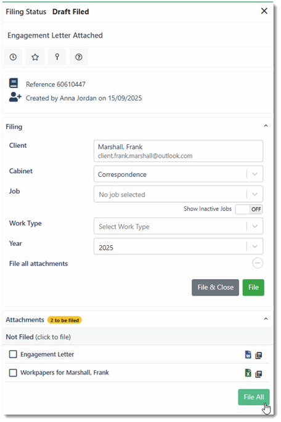Click 'Workpapers for Marshall, Frank' name
Viewport: 281px width, 422px height.
[65, 373]
